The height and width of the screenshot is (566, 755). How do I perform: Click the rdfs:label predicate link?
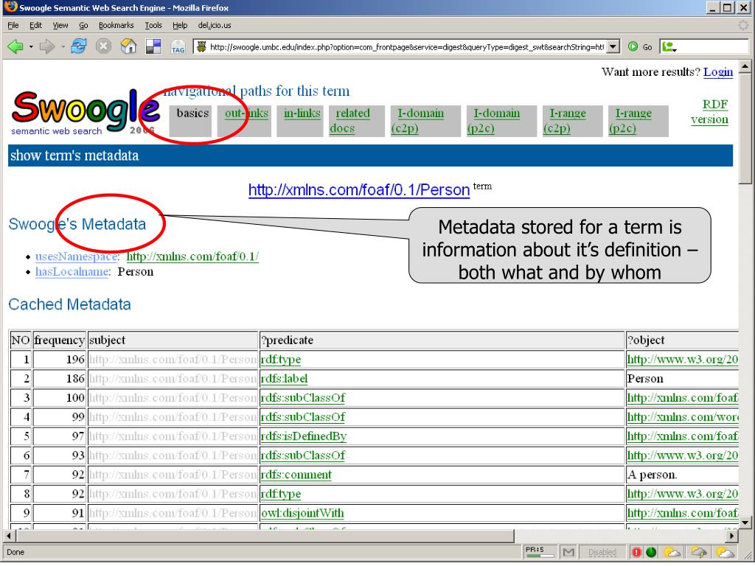click(x=284, y=379)
